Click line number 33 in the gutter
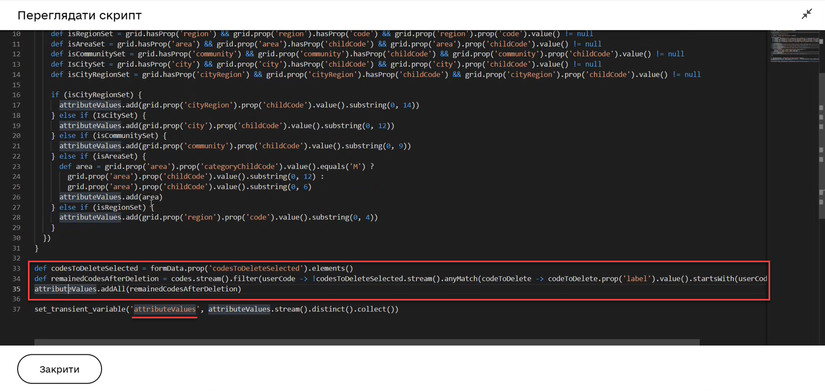The height and width of the screenshot is (391, 825). (x=17, y=268)
